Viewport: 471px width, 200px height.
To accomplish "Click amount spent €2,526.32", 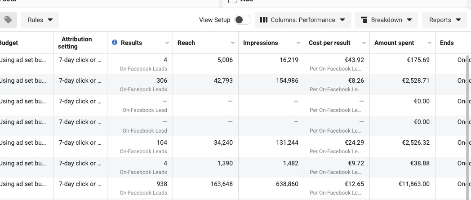I will [x=416, y=142].
